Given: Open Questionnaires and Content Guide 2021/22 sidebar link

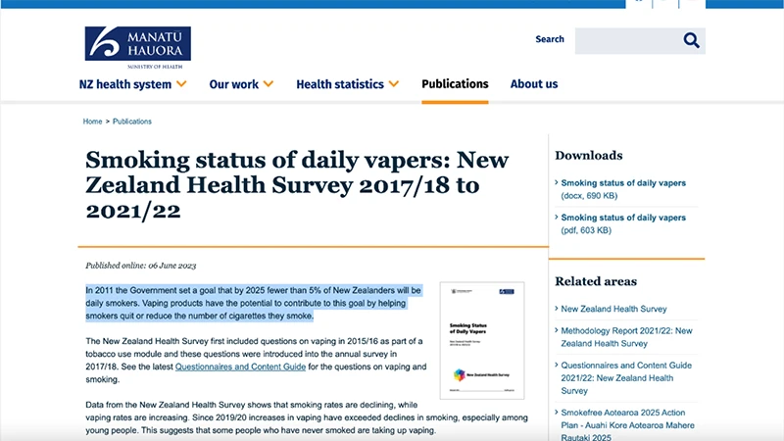Looking at the screenshot, I should click(x=626, y=378).
